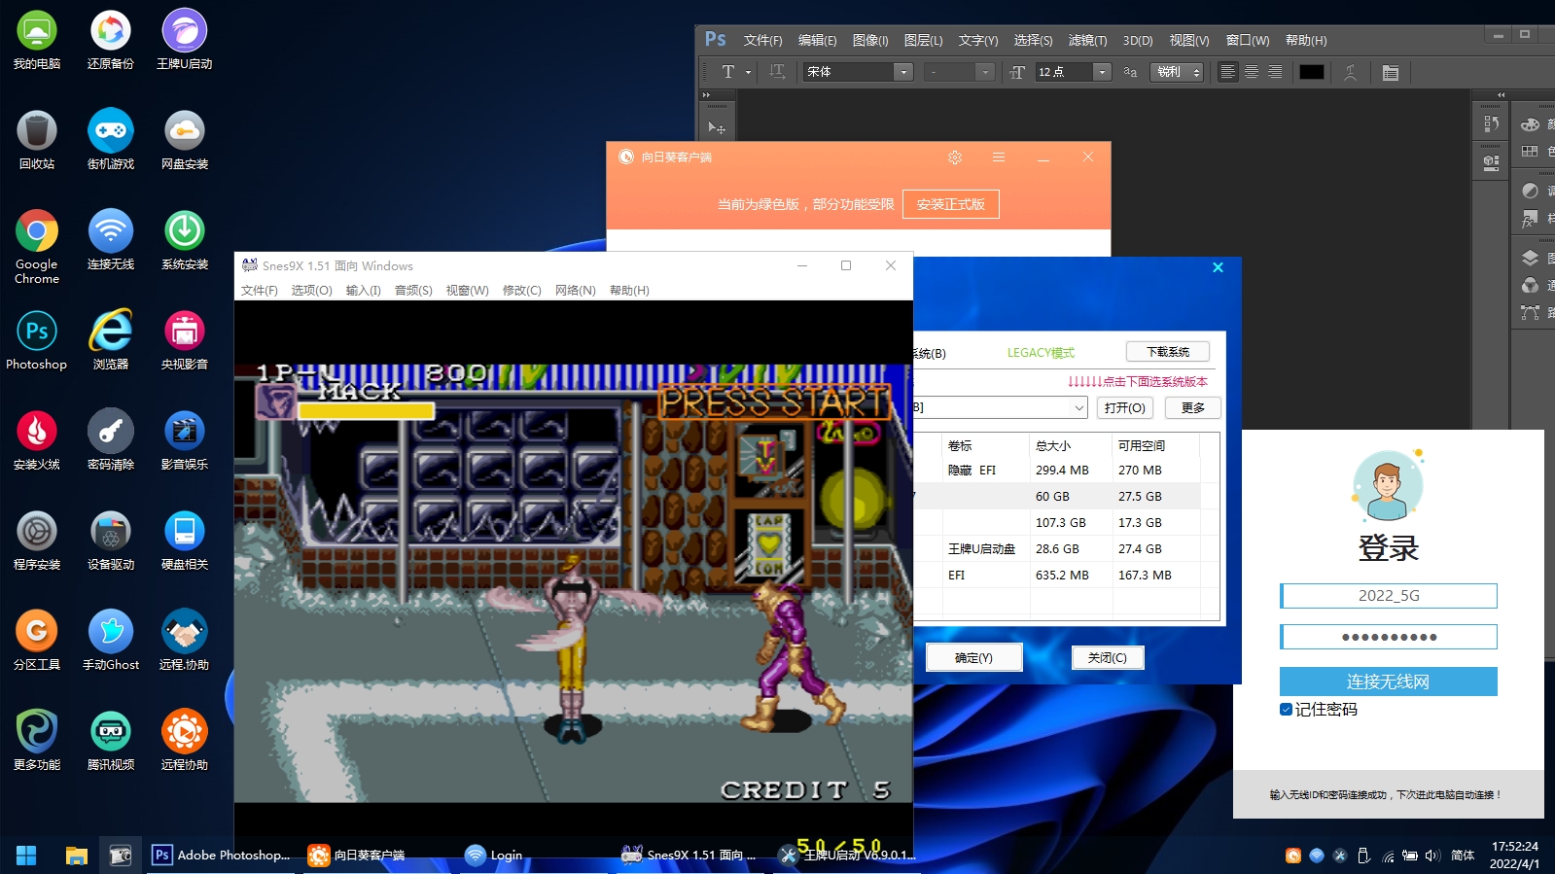
Task: Open 分区工具 desktop icon
Action: pos(36,641)
